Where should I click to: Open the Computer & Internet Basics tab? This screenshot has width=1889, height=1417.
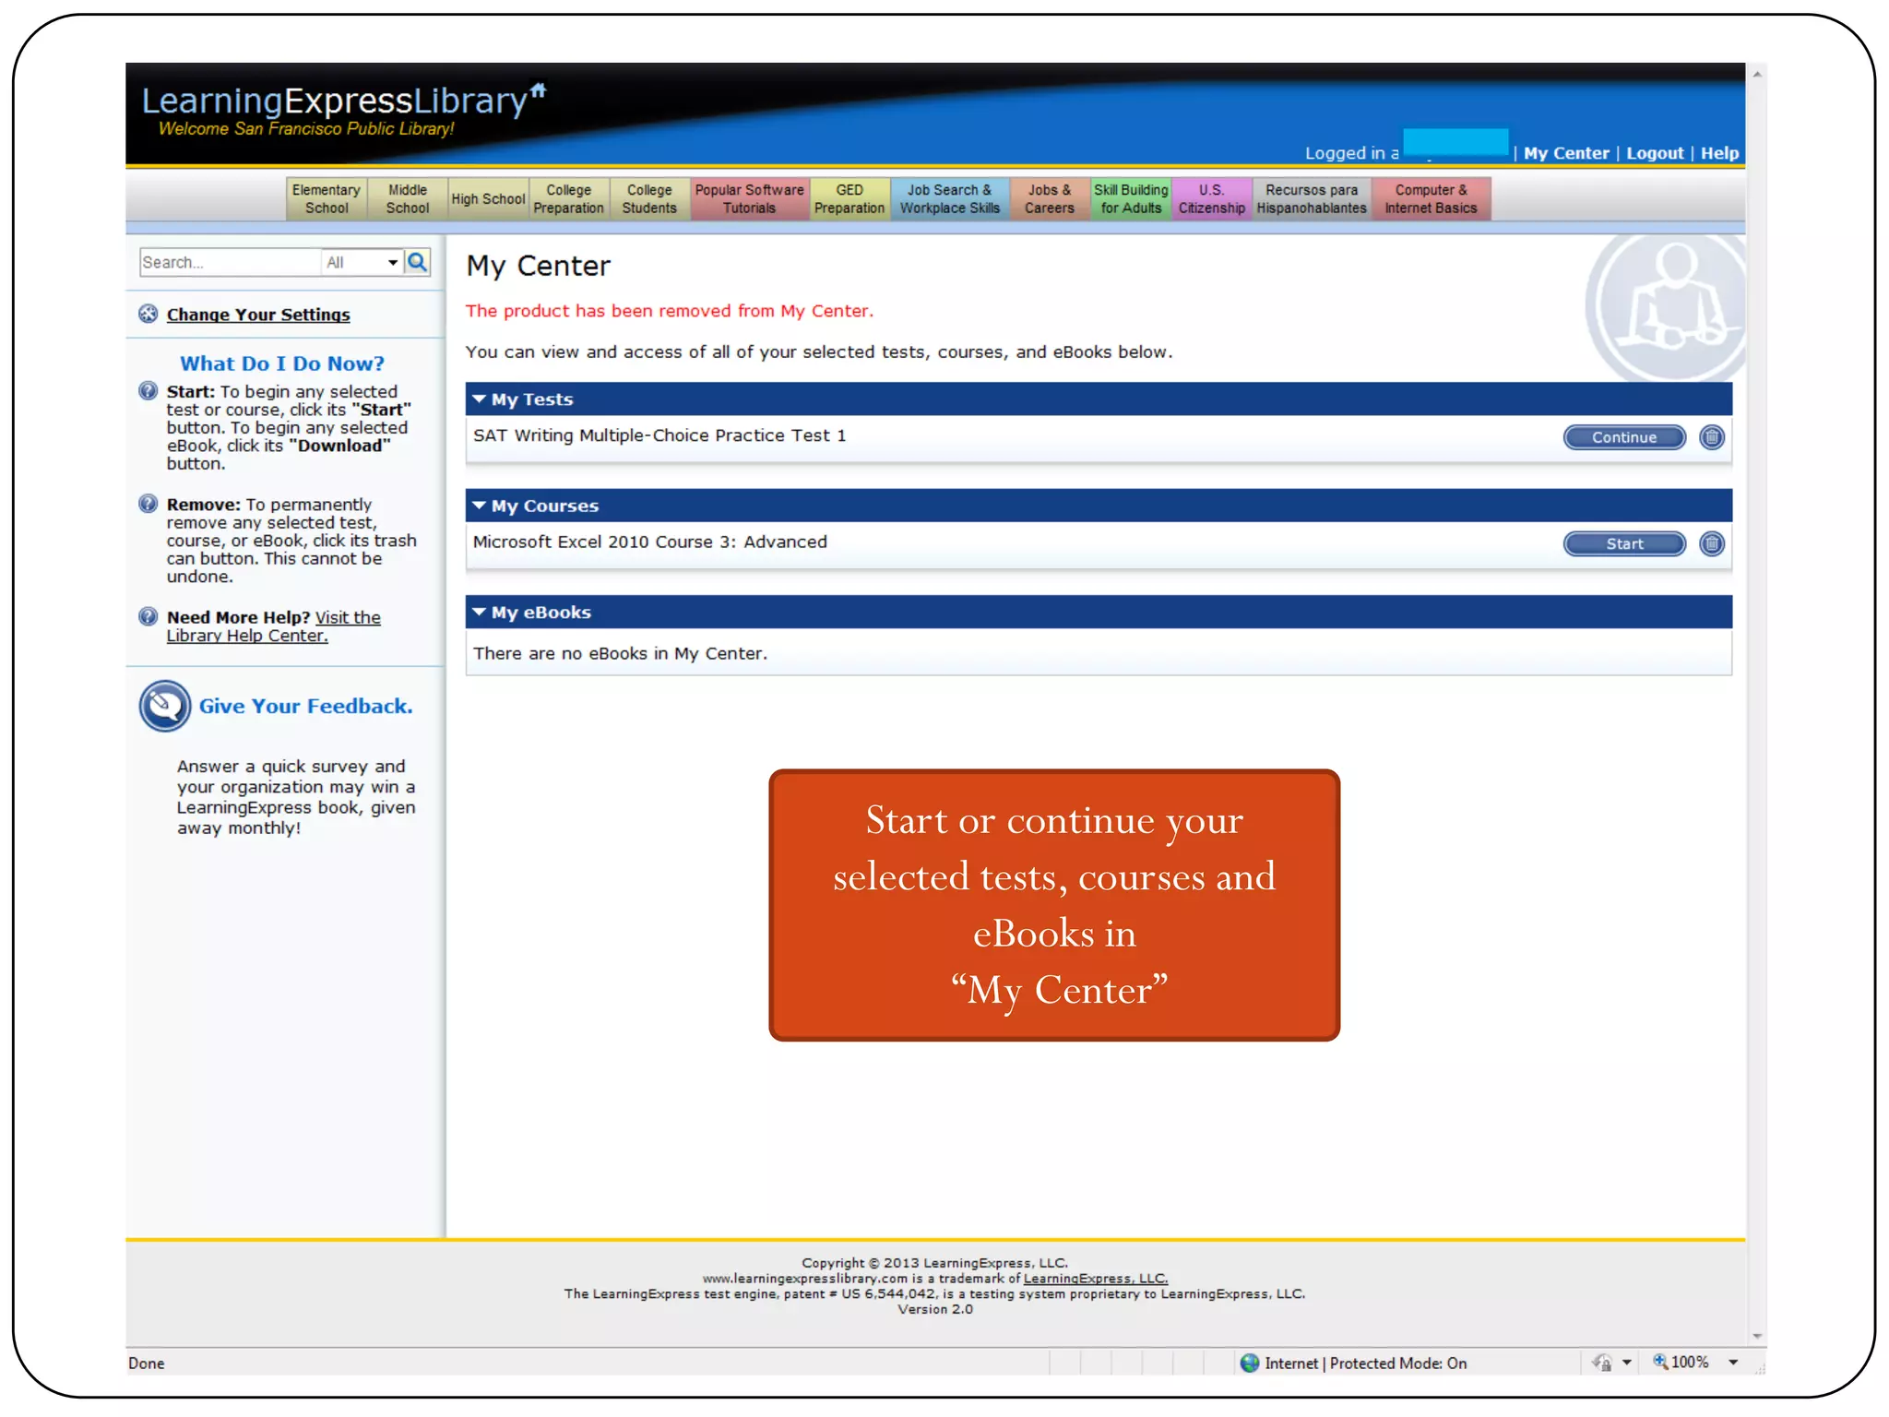1431,198
